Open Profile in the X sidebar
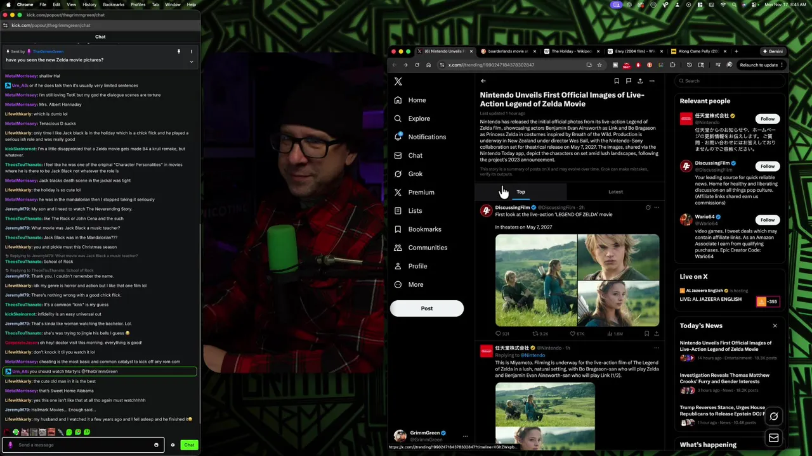 [410, 266]
